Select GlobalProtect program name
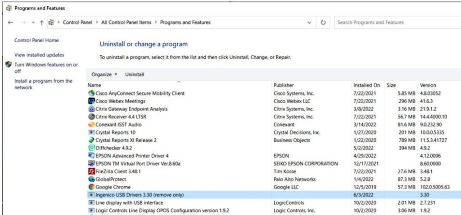Image resolution: width=461 pixels, height=215 pixels. [111, 179]
